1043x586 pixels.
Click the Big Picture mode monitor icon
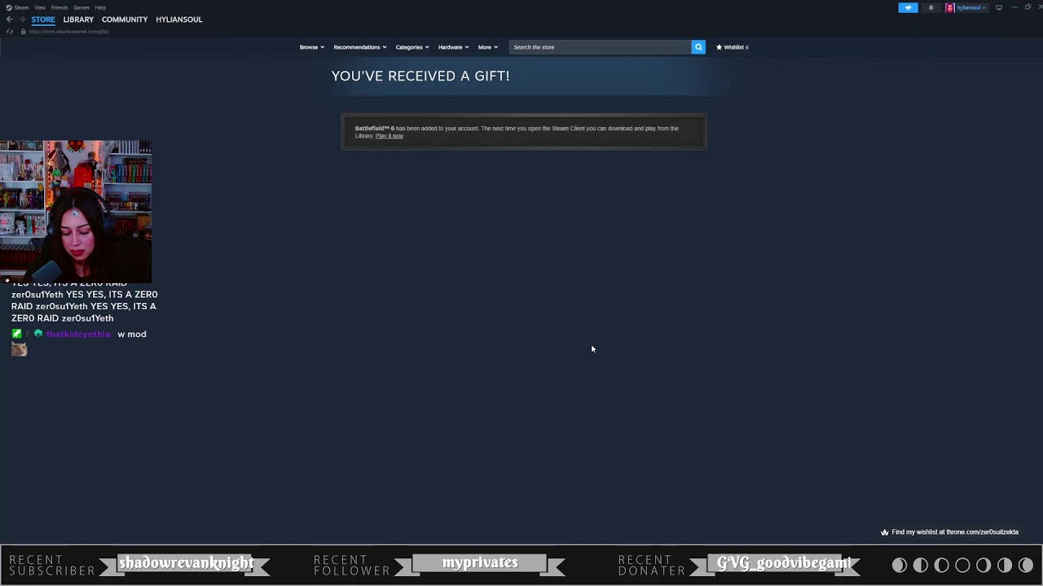999,8
